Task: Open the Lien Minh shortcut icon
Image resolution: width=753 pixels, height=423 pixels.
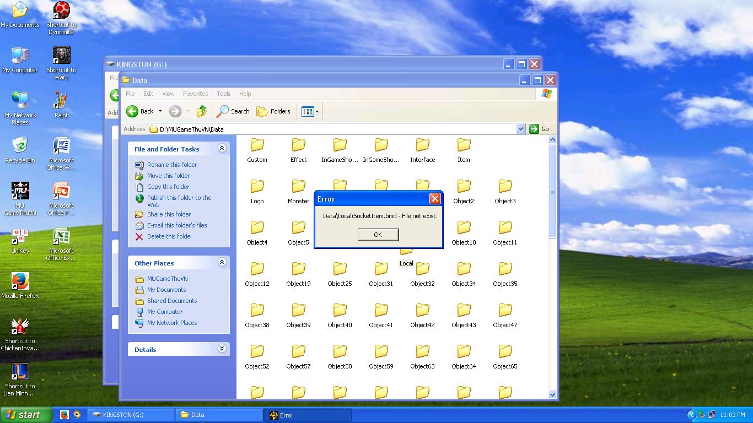Action: pos(20,379)
